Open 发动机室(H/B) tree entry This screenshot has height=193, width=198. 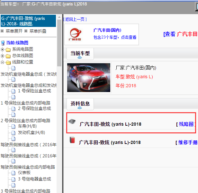coord(32,132)
